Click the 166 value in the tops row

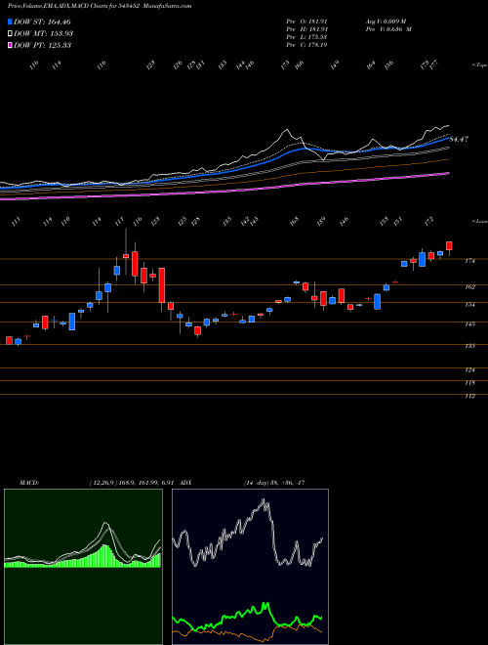pos(299,65)
